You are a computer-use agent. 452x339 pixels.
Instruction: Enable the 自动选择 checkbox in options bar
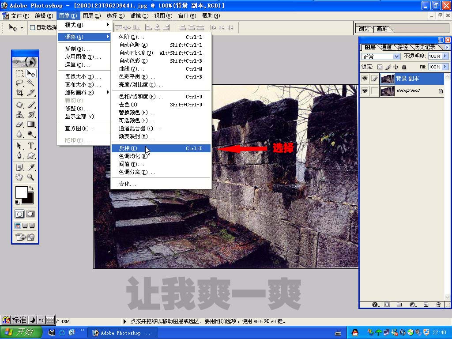tap(32, 27)
